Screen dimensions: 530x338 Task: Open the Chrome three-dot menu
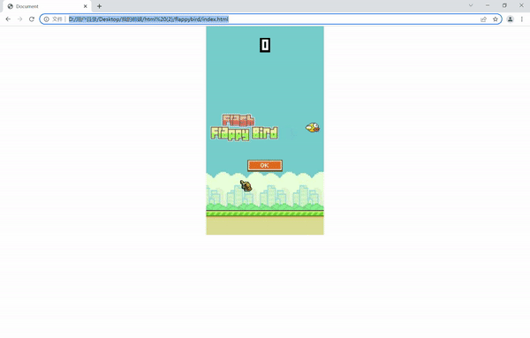522,19
